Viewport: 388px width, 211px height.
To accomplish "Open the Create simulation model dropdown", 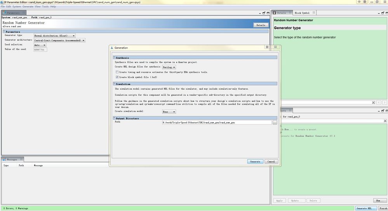I will tap(169, 112).
